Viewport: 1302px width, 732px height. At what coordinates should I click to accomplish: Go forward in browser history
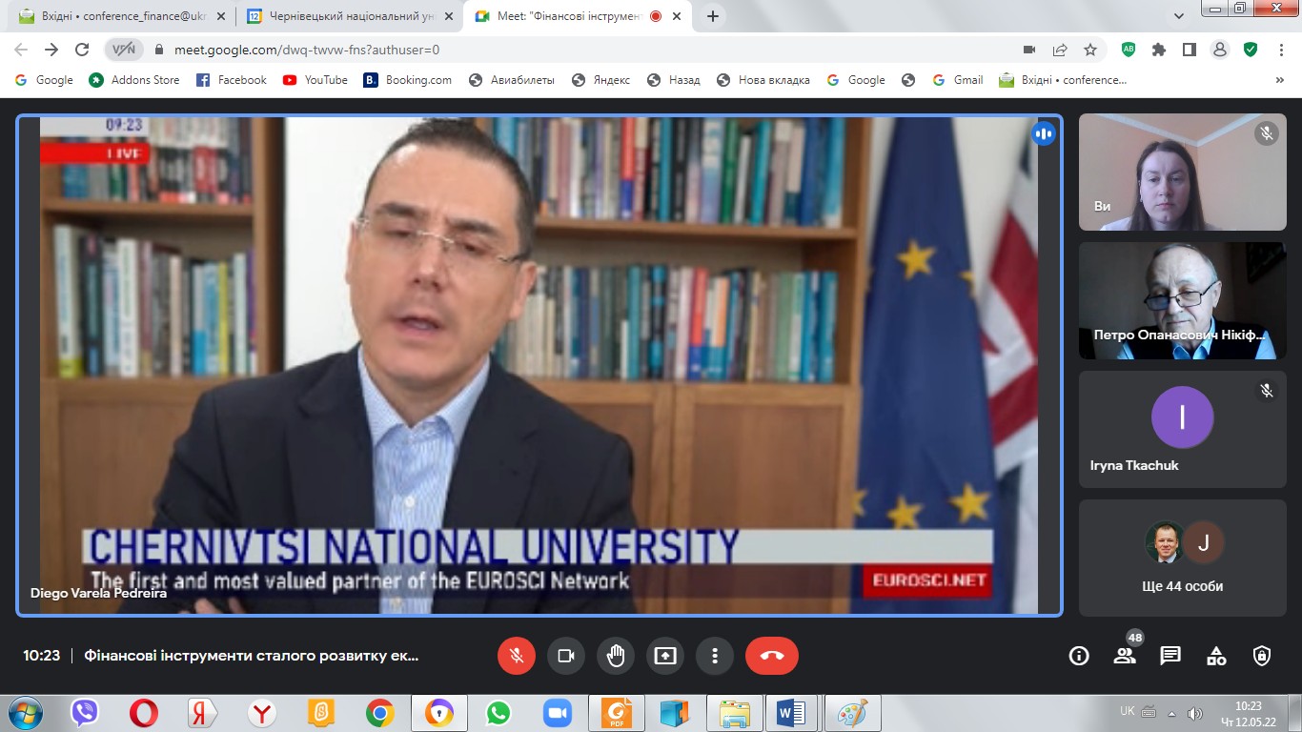click(51, 50)
